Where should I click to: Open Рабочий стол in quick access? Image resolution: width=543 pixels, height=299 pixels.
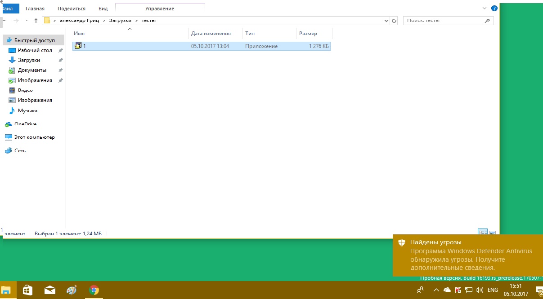point(35,50)
